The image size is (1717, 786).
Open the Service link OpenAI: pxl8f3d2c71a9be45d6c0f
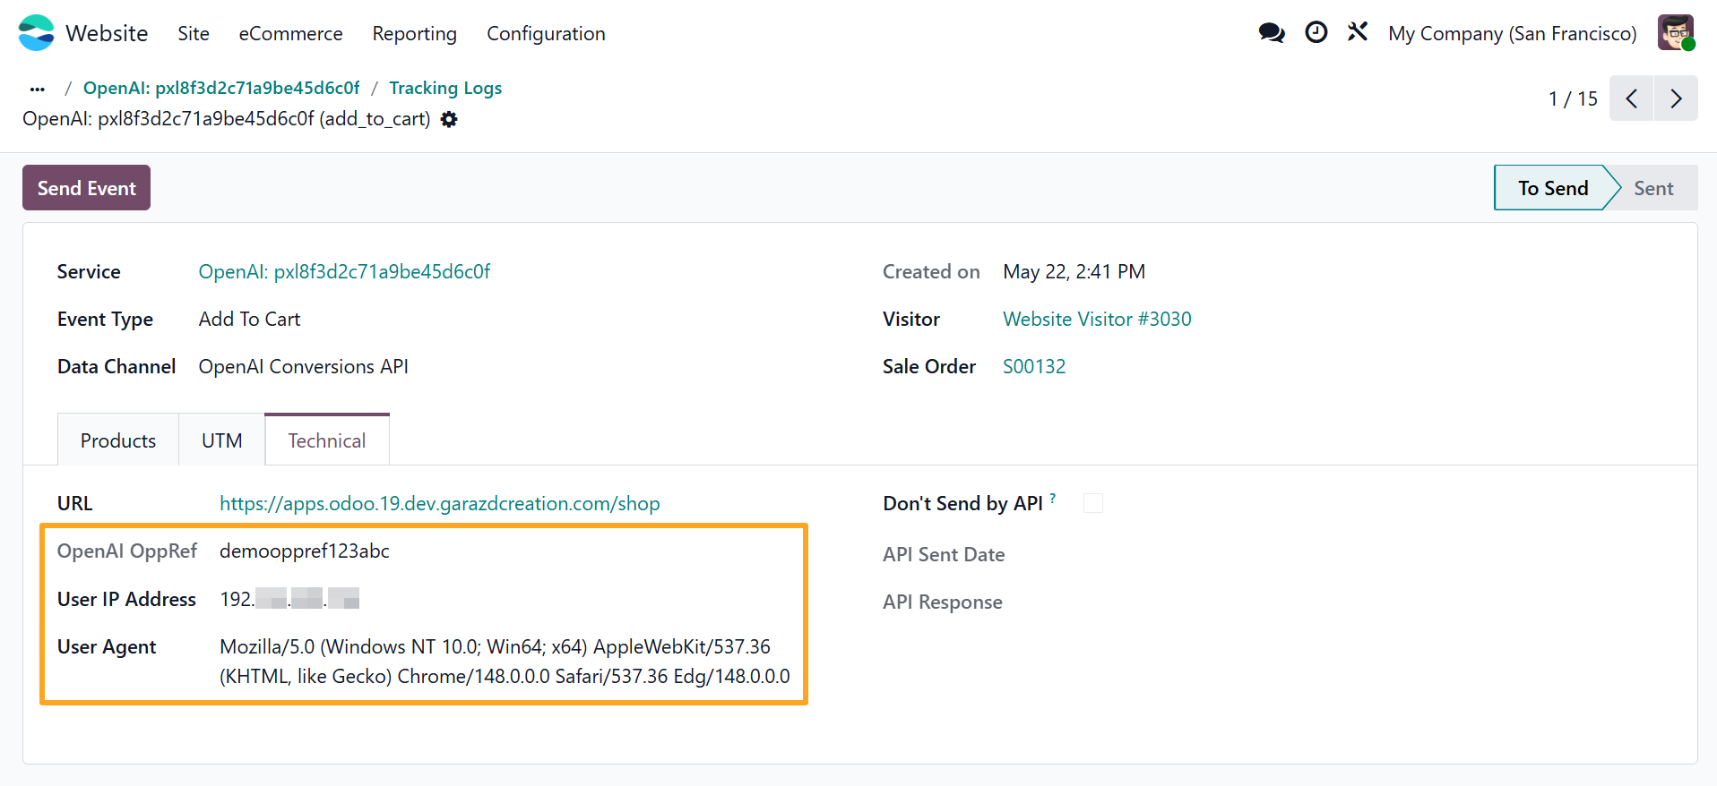344,271
